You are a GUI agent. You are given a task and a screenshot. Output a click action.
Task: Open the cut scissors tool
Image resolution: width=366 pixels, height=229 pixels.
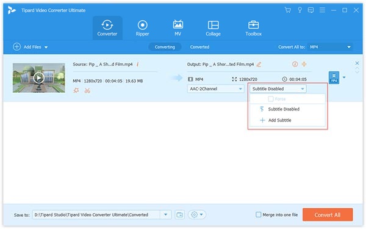point(87,90)
